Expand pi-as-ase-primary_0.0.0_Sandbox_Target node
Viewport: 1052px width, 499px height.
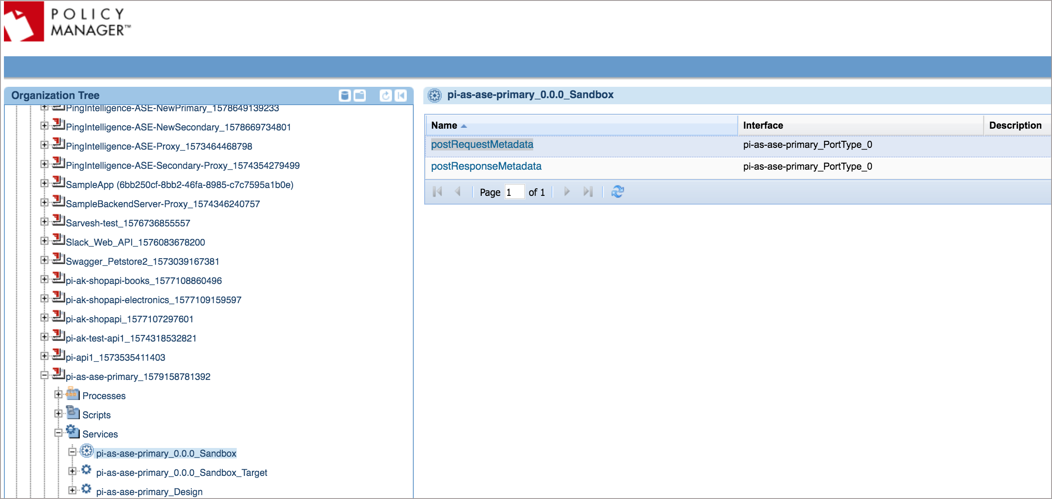[x=72, y=471]
